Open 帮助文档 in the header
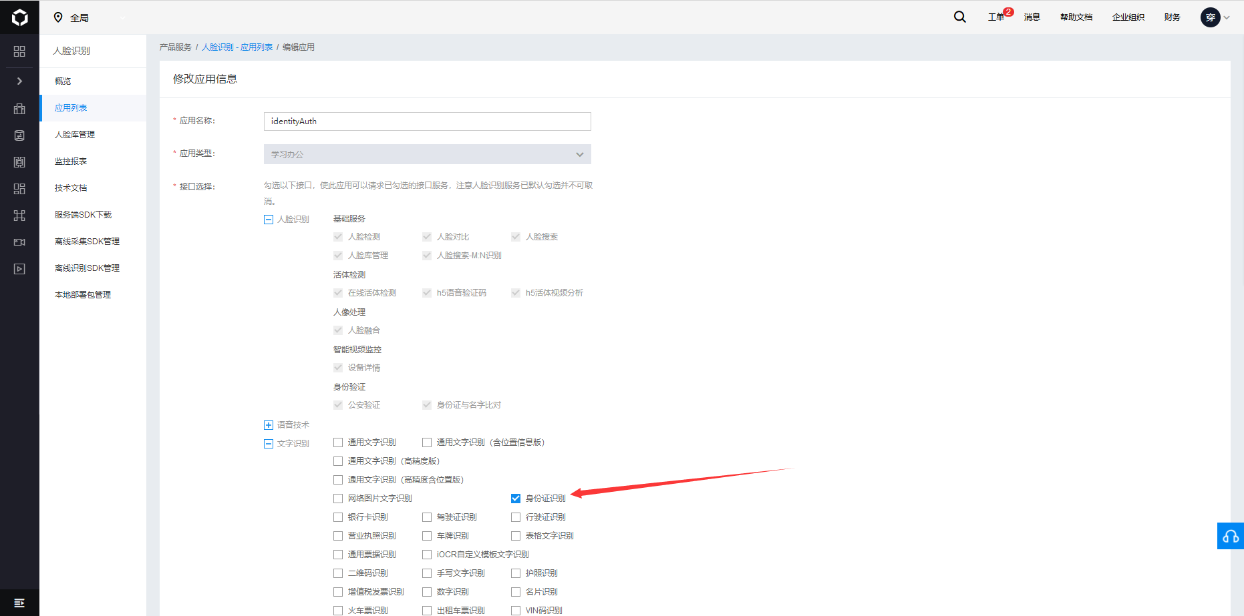This screenshot has width=1244, height=616. click(x=1076, y=17)
